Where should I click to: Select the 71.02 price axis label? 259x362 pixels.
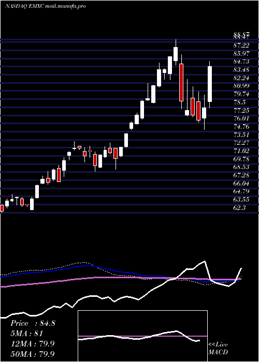(241, 151)
